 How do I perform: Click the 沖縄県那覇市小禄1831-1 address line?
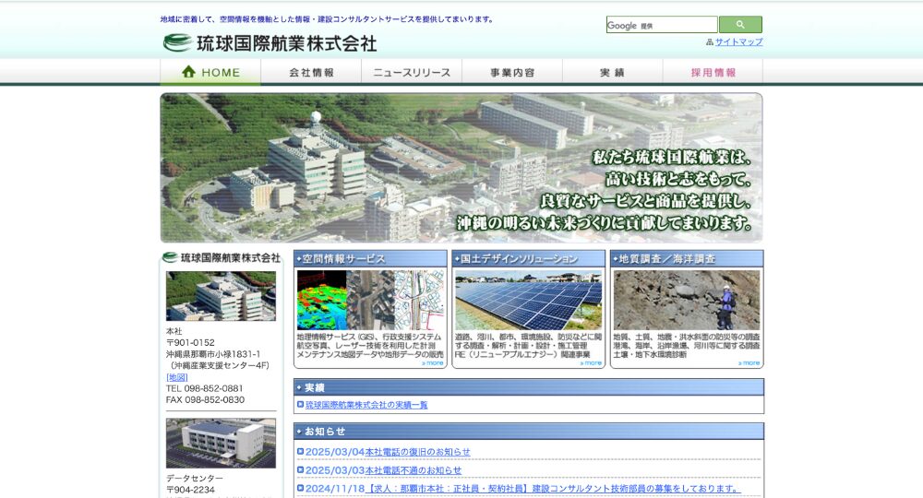pos(213,354)
